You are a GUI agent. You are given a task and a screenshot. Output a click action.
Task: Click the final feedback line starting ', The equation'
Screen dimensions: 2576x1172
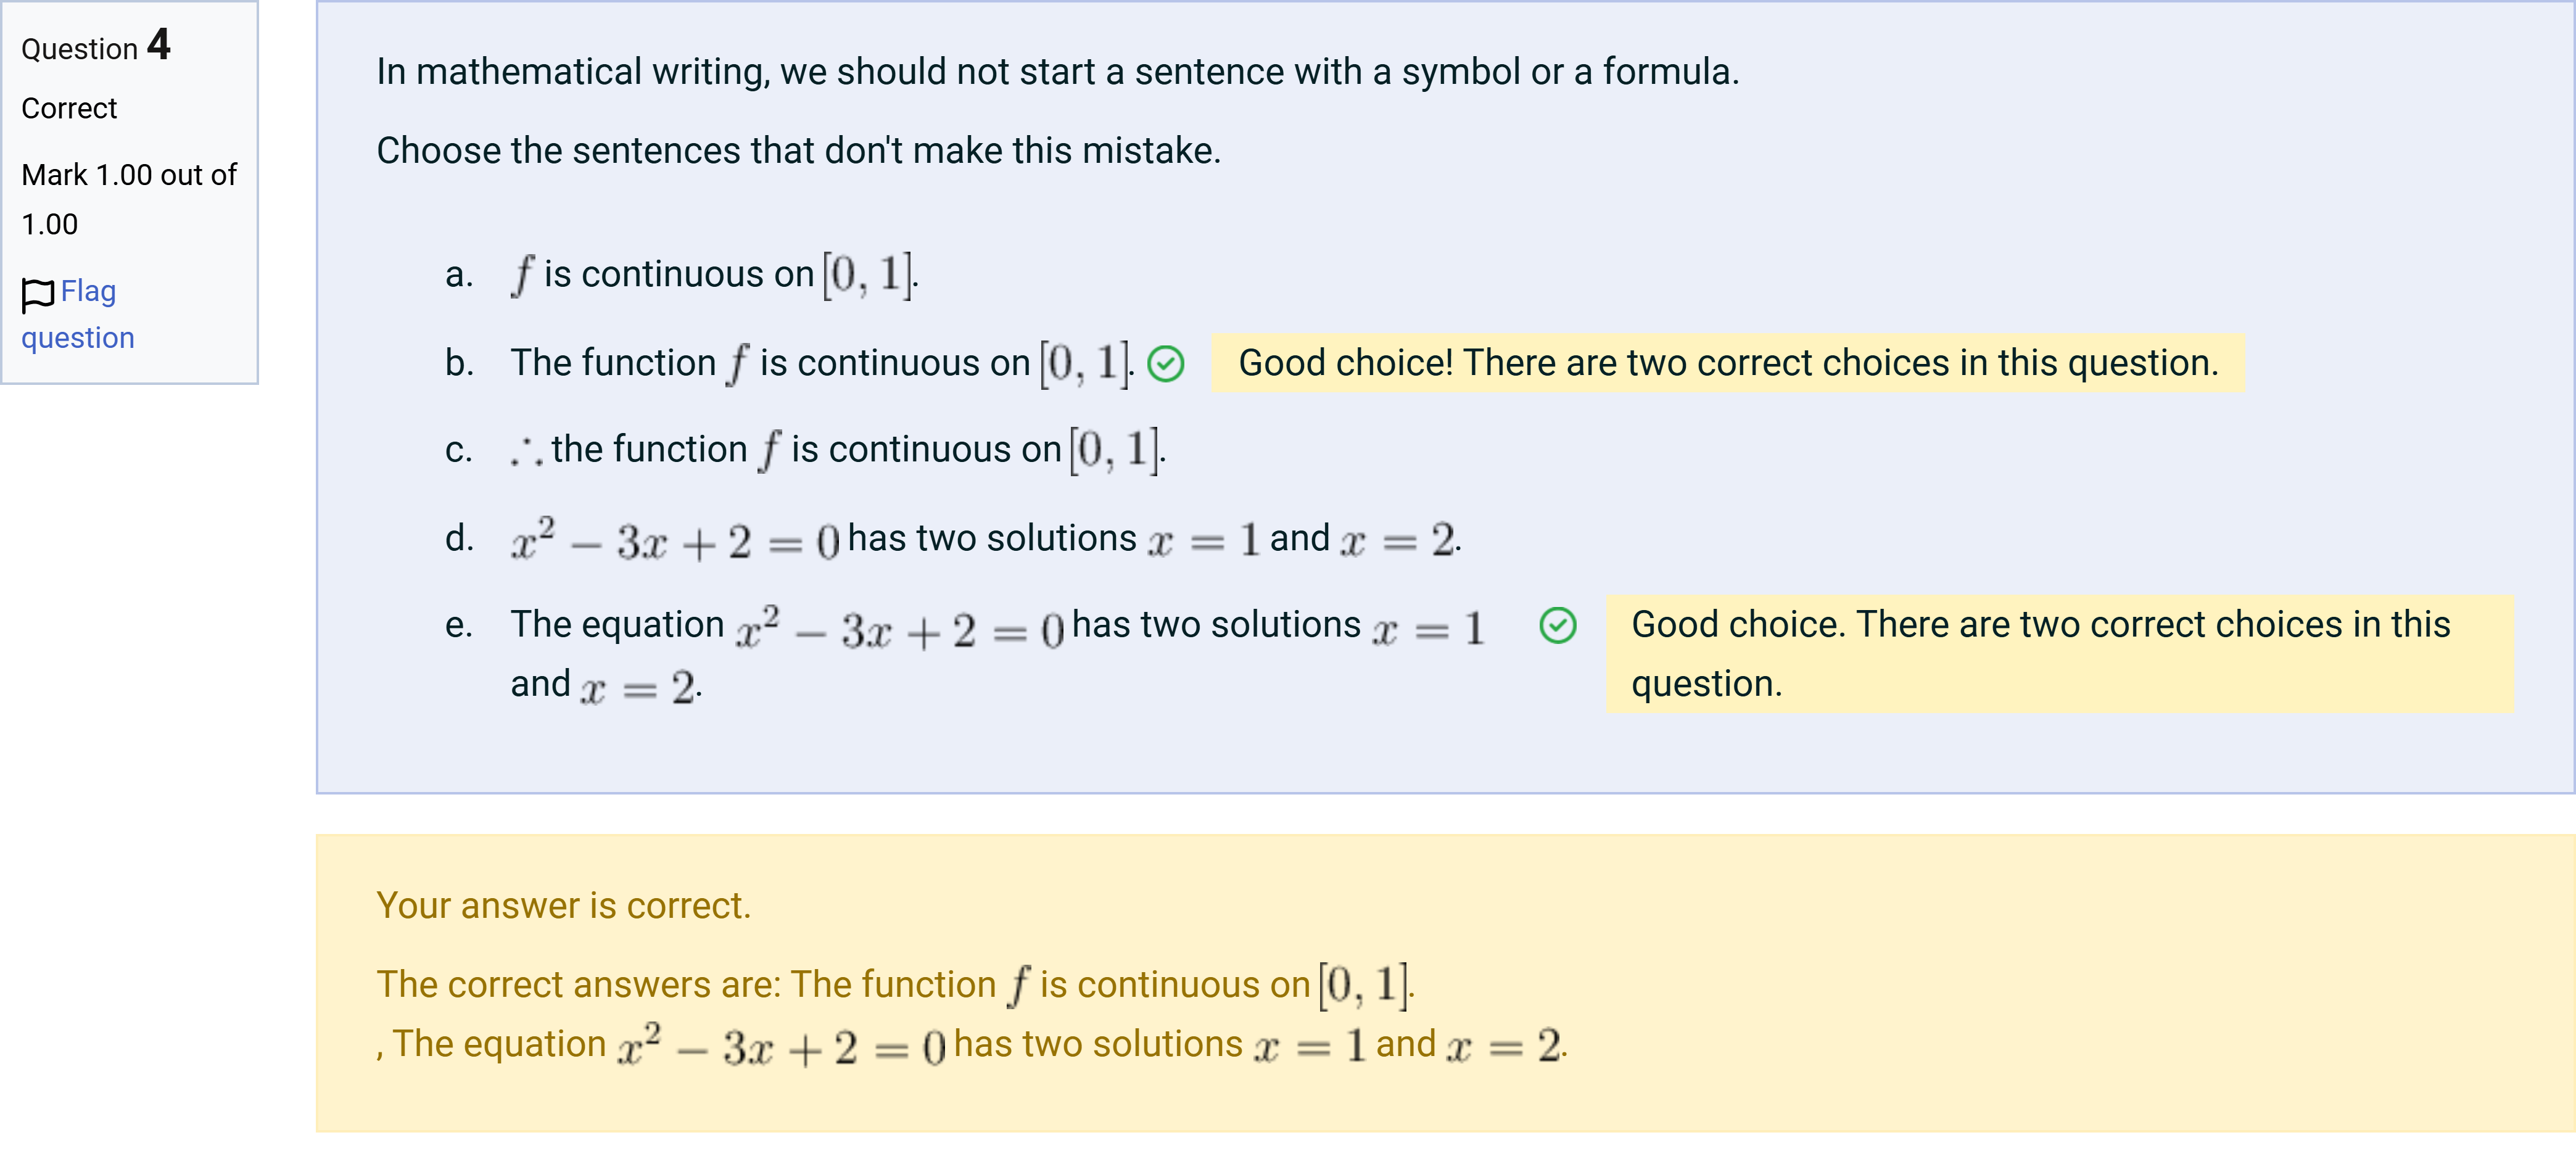click(972, 1045)
